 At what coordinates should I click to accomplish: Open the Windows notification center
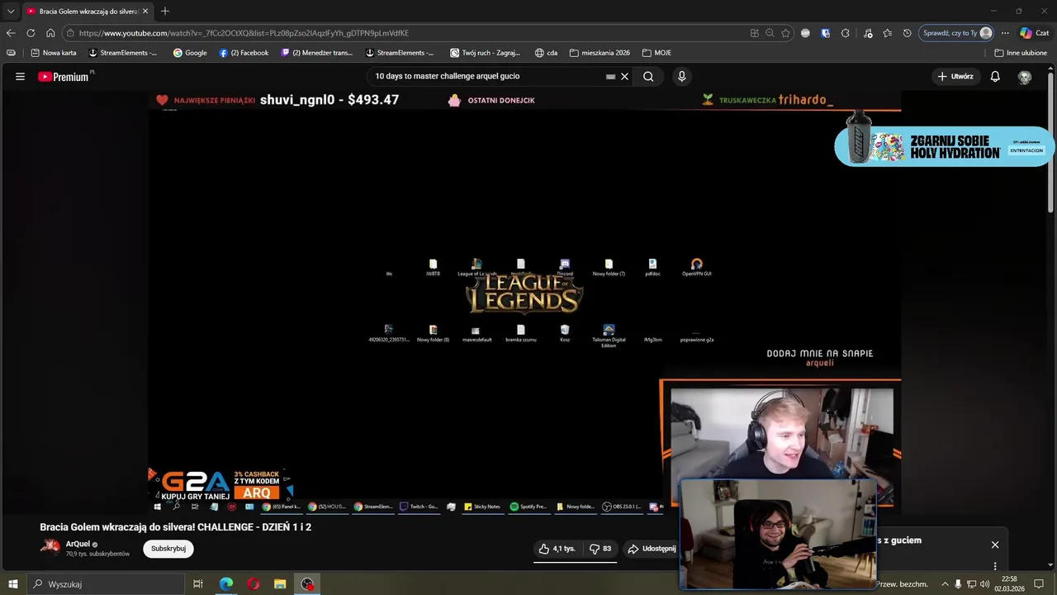(1040, 584)
